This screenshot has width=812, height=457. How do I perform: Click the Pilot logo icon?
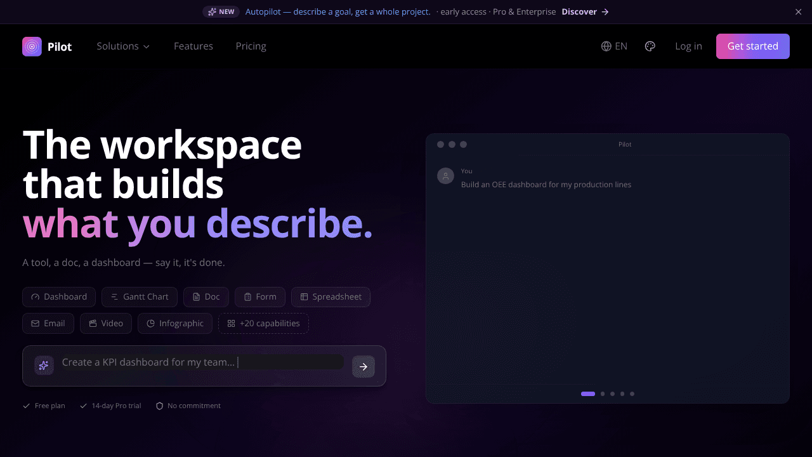tap(32, 46)
